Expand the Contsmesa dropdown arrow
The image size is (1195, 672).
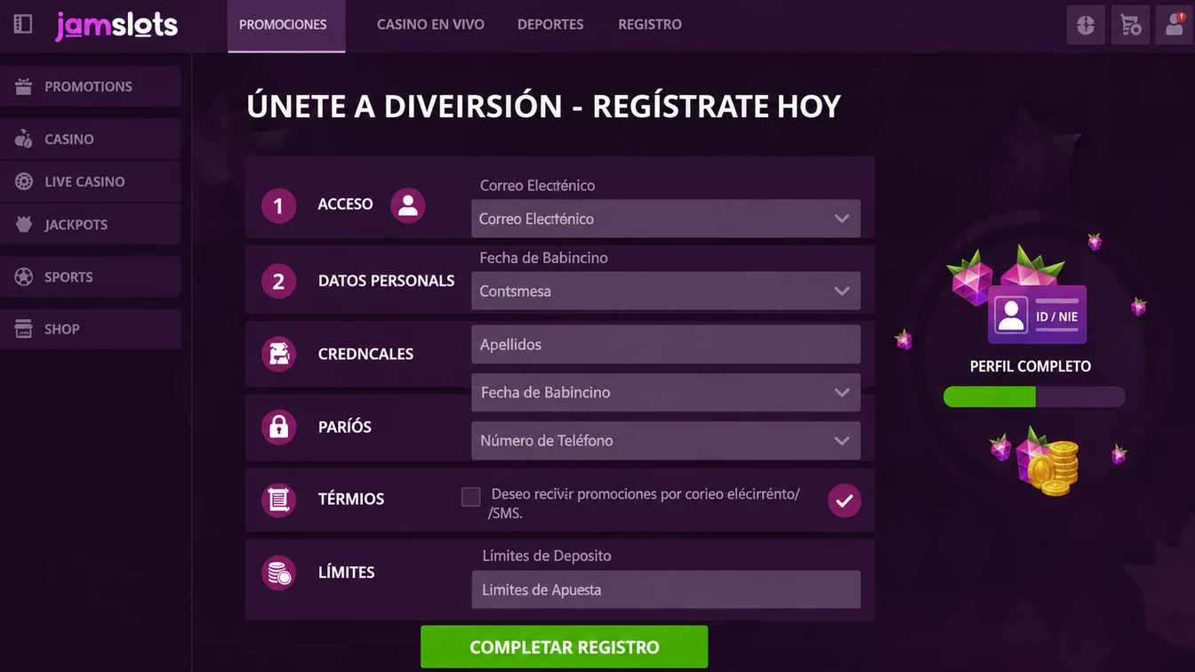(841, 291)
